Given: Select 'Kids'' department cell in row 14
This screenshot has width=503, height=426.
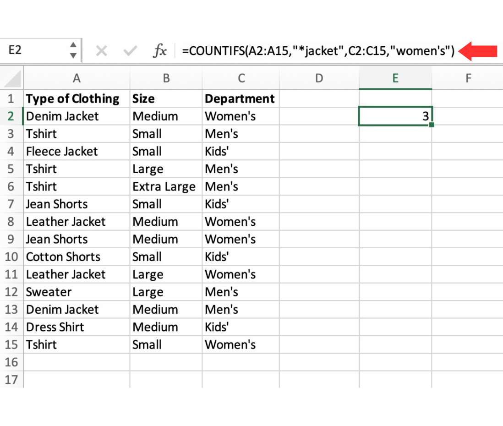Looking at the screenshot, I should point(241,327).
